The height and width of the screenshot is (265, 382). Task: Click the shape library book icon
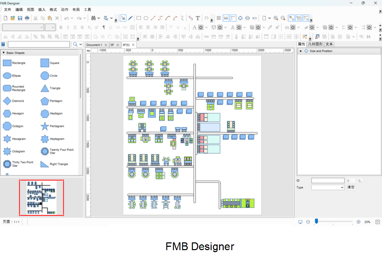click(3, 44)
